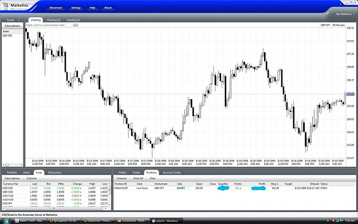The image size is (358, 224).
Task: Click the OPEN status cell
Action: (x=324, y=188)
